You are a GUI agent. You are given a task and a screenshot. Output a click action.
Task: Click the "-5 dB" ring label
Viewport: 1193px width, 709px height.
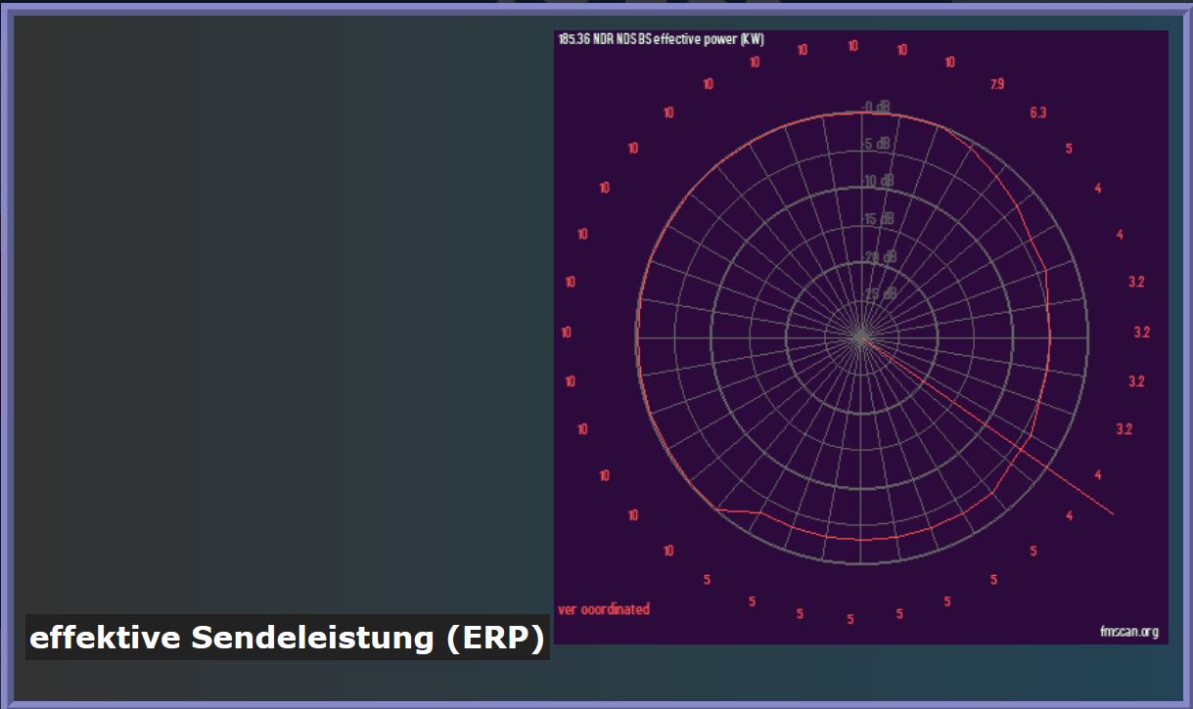pyautogui.click(x=877, y=144)
